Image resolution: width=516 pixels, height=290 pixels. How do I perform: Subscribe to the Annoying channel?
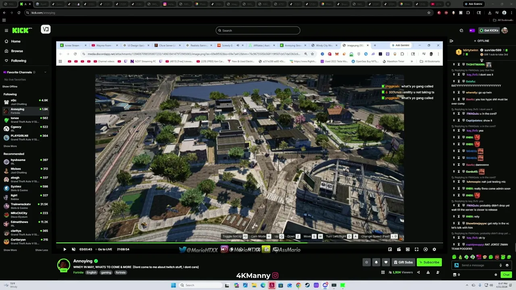pos(429,262)
